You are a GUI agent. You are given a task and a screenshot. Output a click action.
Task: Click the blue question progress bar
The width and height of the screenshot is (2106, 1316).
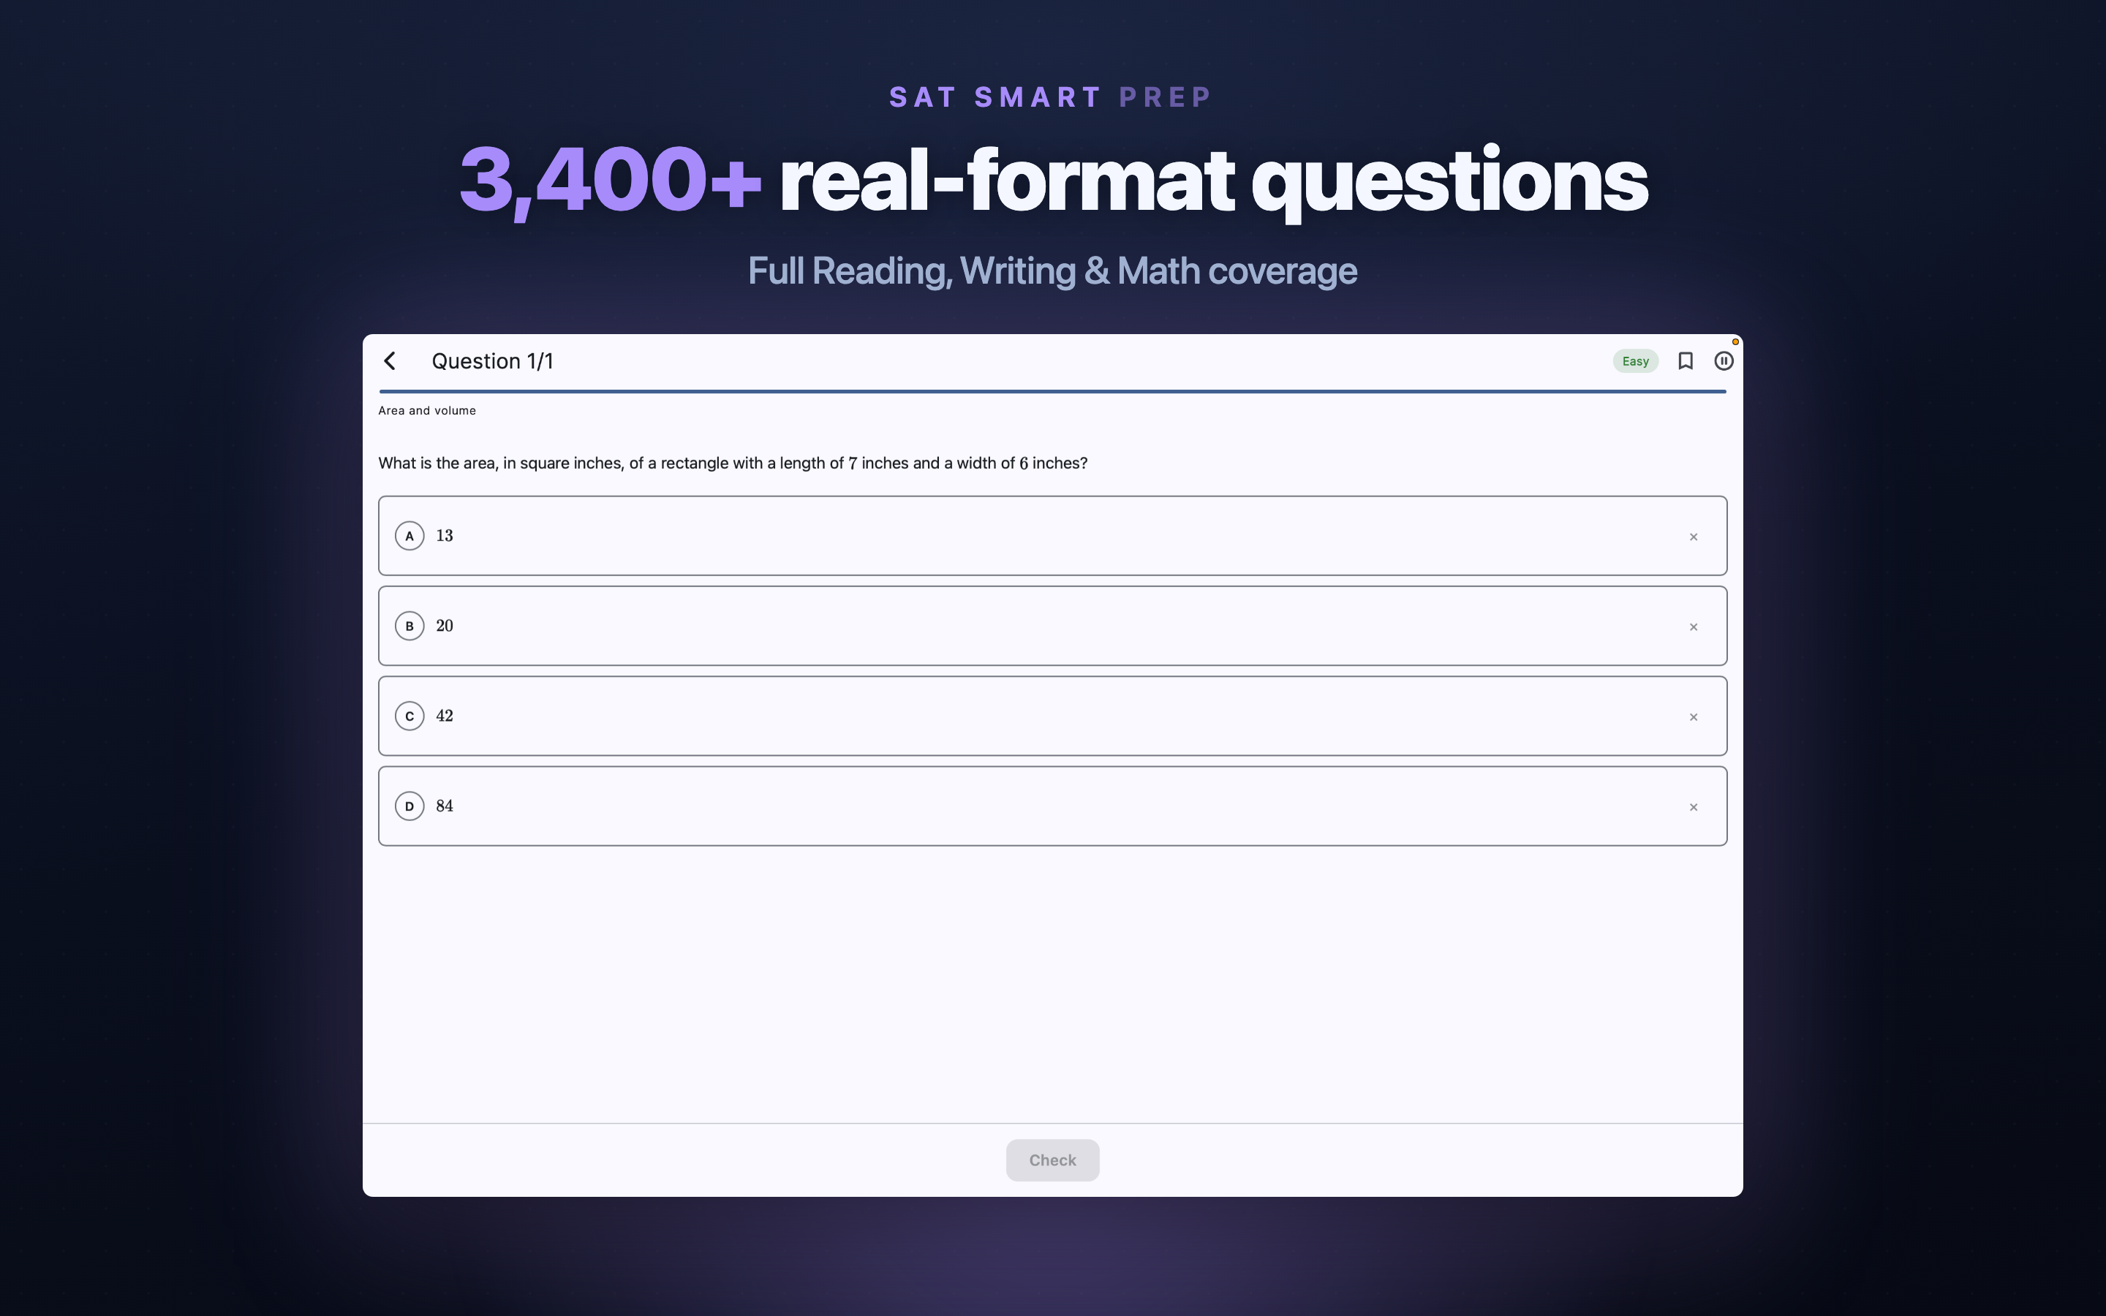1052,392
